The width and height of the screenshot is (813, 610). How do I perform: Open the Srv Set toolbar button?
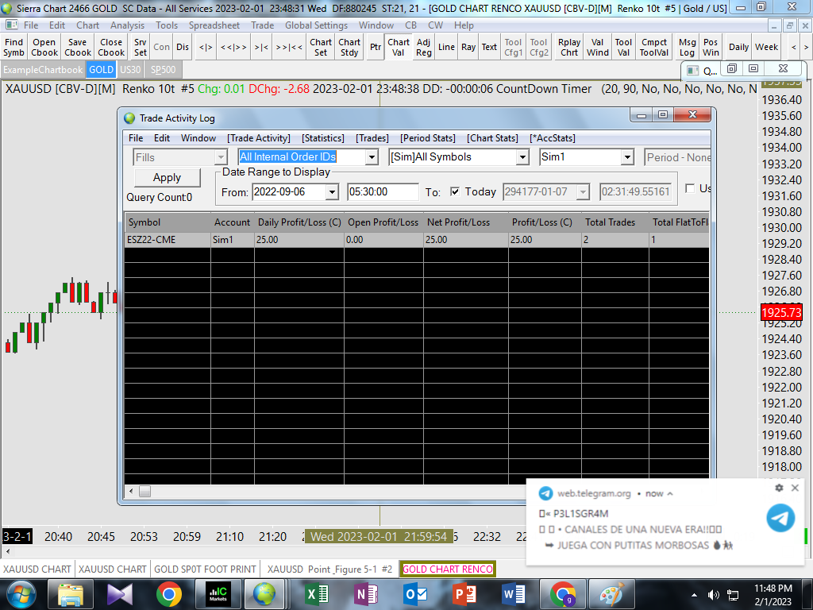coord(140,47)
